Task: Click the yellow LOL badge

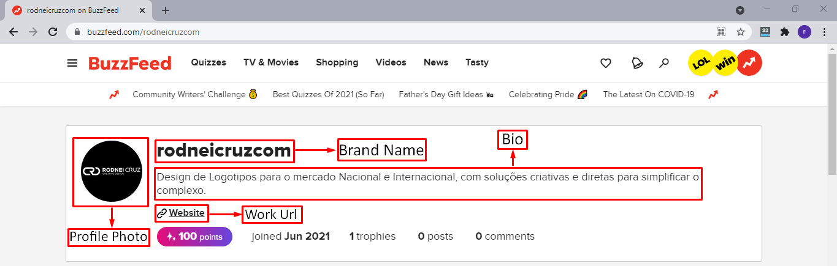Action: [700, 62]
